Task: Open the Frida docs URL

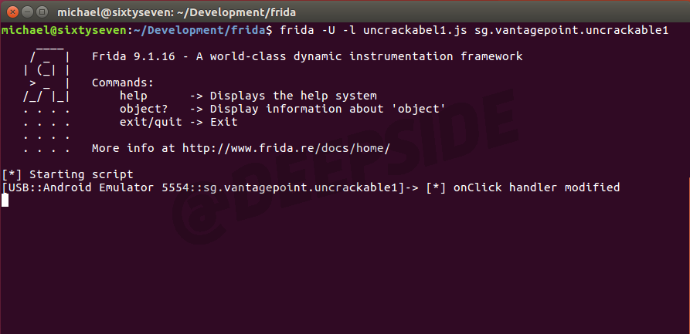Action: point(286,147)
